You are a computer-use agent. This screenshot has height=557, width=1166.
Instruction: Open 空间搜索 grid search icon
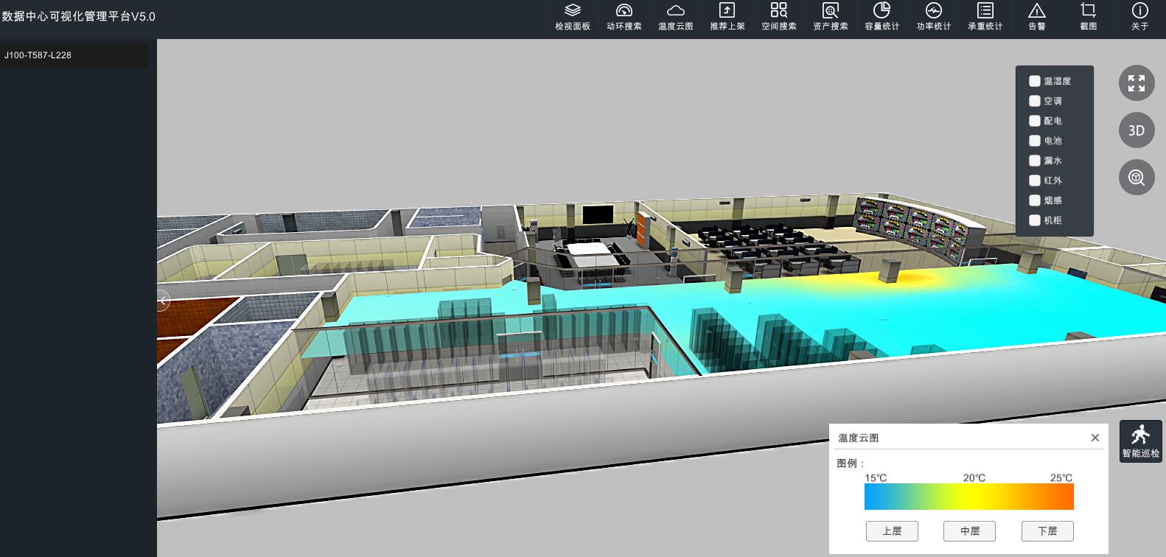pyautogui.click(x=779, y=10)
